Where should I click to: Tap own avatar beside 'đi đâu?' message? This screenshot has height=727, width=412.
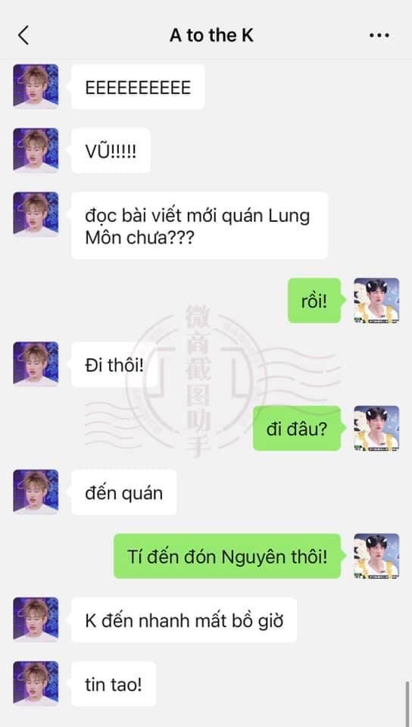[376, 429]
